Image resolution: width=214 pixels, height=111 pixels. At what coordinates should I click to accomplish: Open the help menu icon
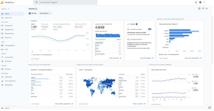pyautogui.click(x=200, y=2)
